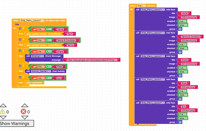Viewport: 206px width, 131px height.
Task: Click down arrow below the error icon
Action: [24, 118]
